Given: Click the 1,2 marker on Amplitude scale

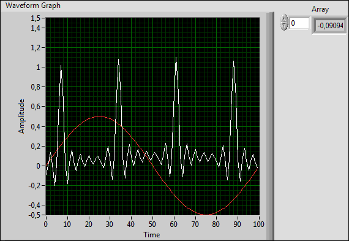Looking at the screenshot, I should coord(36,47).
